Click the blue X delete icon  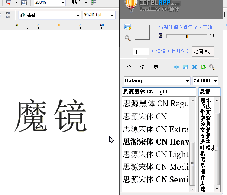pyautogui.click(x=194, y=67)
